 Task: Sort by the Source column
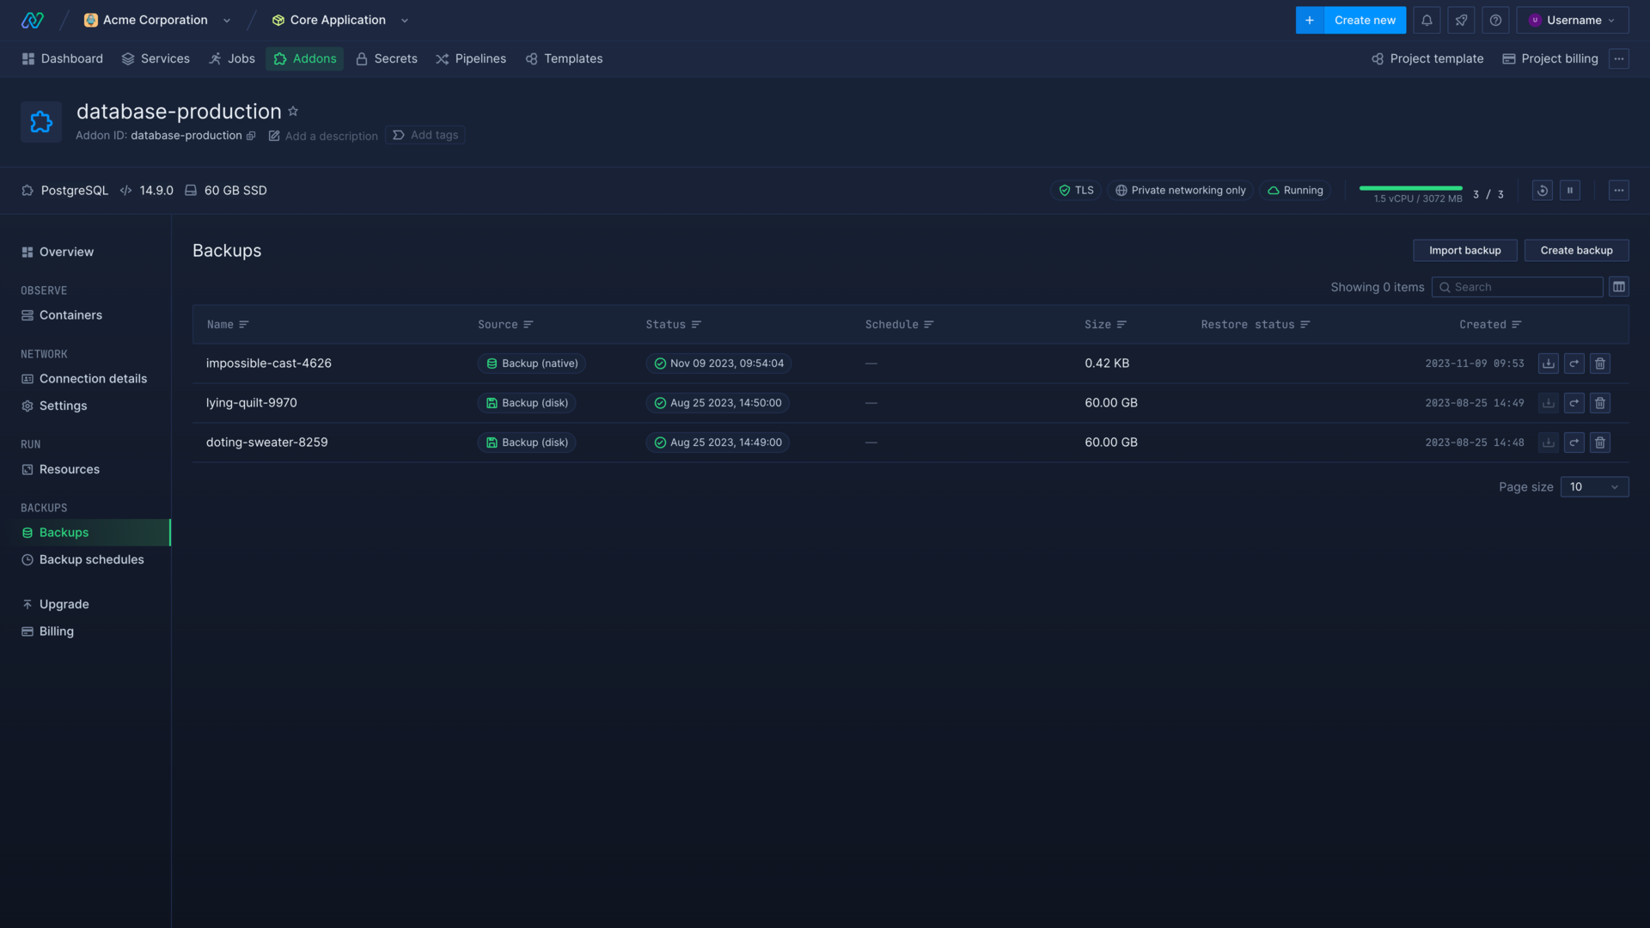(x=505, y=325)
